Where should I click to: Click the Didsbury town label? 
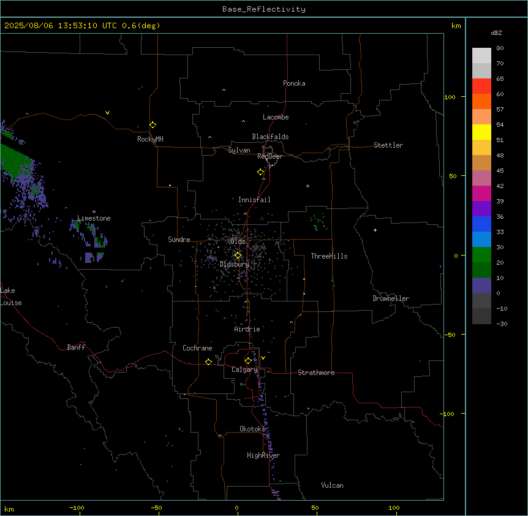[235, 264]
